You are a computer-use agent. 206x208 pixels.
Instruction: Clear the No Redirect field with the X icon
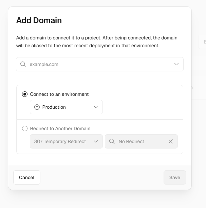(x=171, y=141)
